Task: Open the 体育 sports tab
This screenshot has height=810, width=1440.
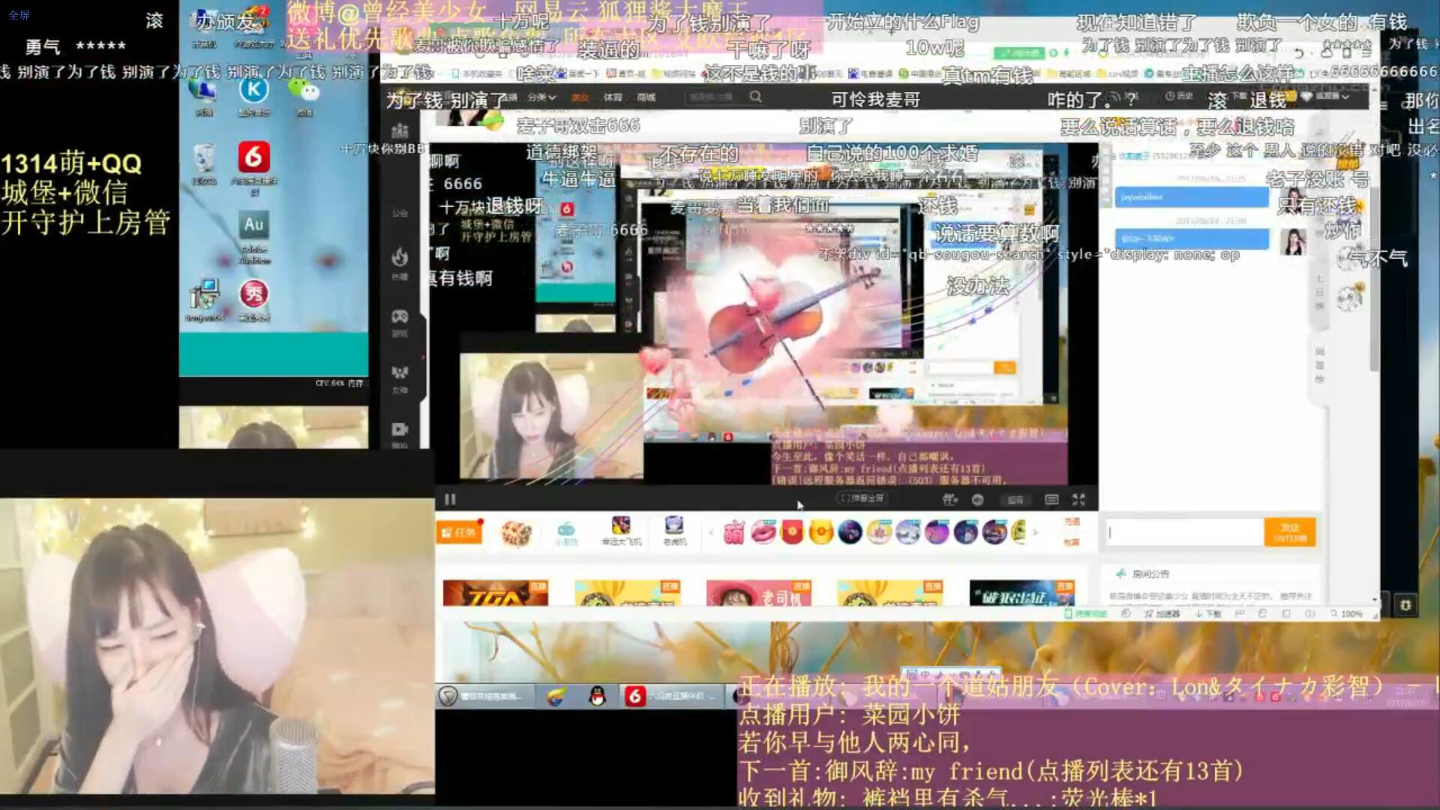Action: tap(613, 97)
